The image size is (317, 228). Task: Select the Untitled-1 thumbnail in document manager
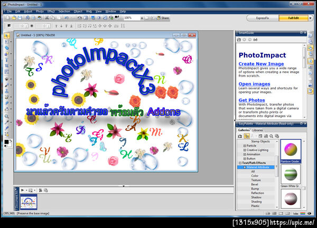pyautogui.click(x=29, y=202)
